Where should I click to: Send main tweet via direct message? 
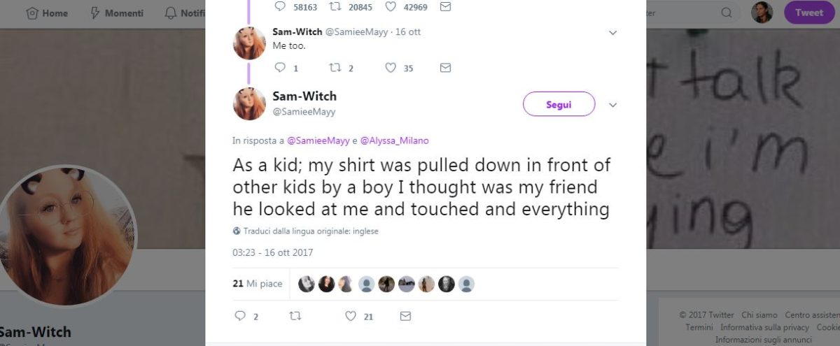pyautogui.click(x=405, y=316)
